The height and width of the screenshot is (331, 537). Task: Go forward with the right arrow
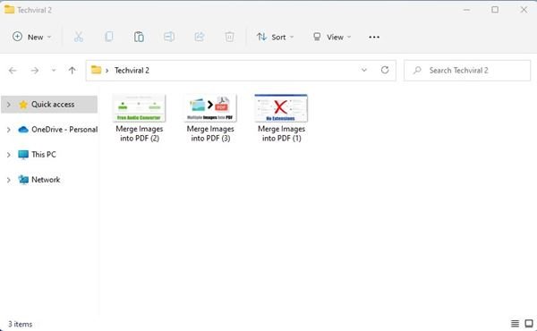35,71
